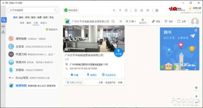Click the 发送到汽车 link
The height and width of the screenshot is (108, 203).
click(x=110, y=83)
